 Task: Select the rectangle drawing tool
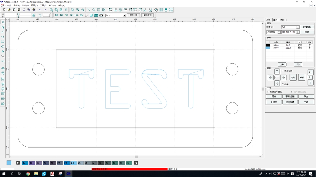point(3,42)
